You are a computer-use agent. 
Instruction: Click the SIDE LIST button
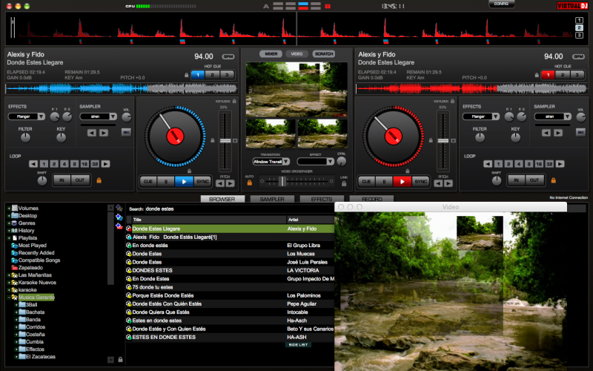[299, 345]
